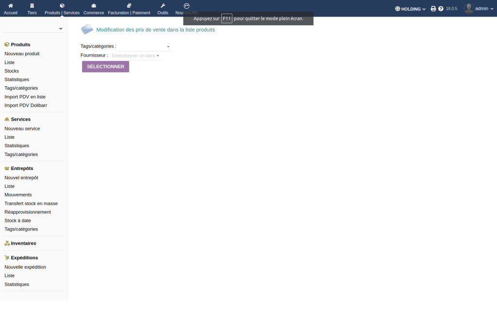Viewport: 497px width, 310px height.
Task: Click the SÉLECTIONNER button
Action: [105, 67]
